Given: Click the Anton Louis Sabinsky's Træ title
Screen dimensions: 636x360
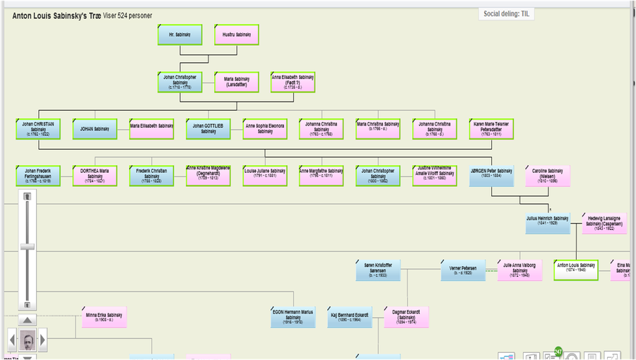Looking at the screenshot, I should (x=57, y=16).
